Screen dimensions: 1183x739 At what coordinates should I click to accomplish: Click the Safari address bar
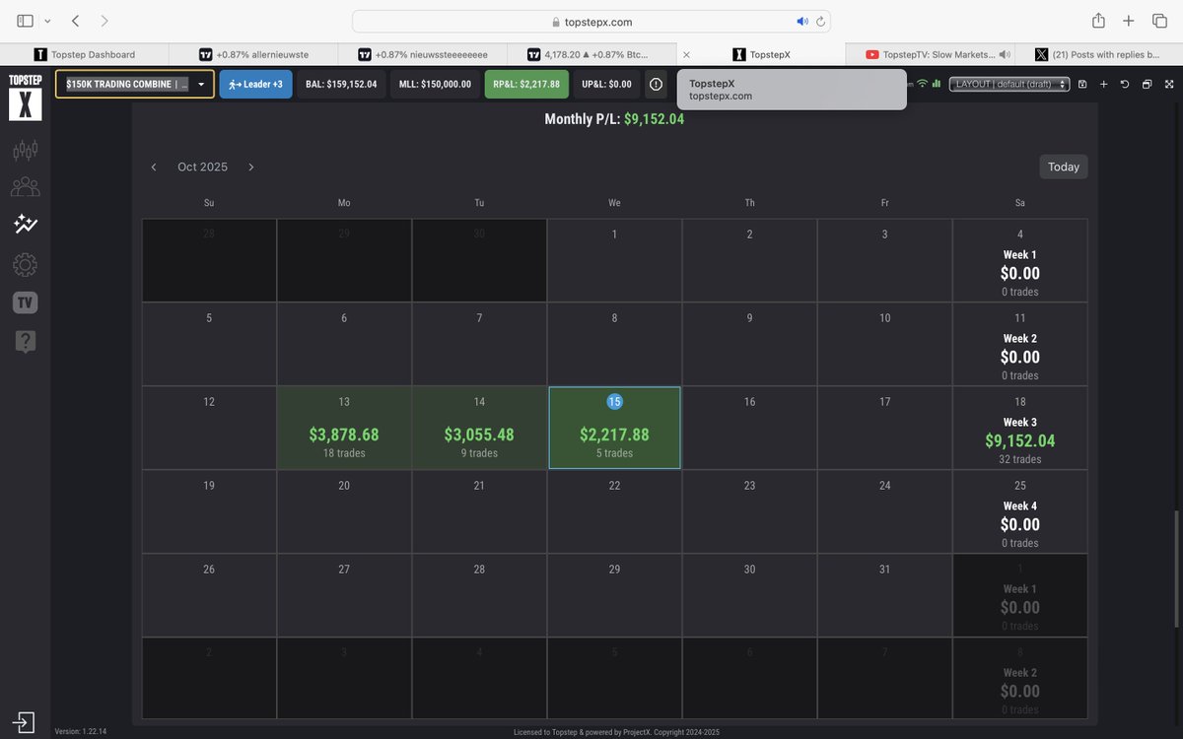click(591, 22)
